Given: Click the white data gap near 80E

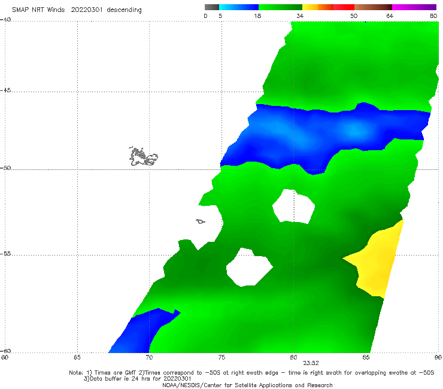Looking at the screenshot, I should (293, 206).
